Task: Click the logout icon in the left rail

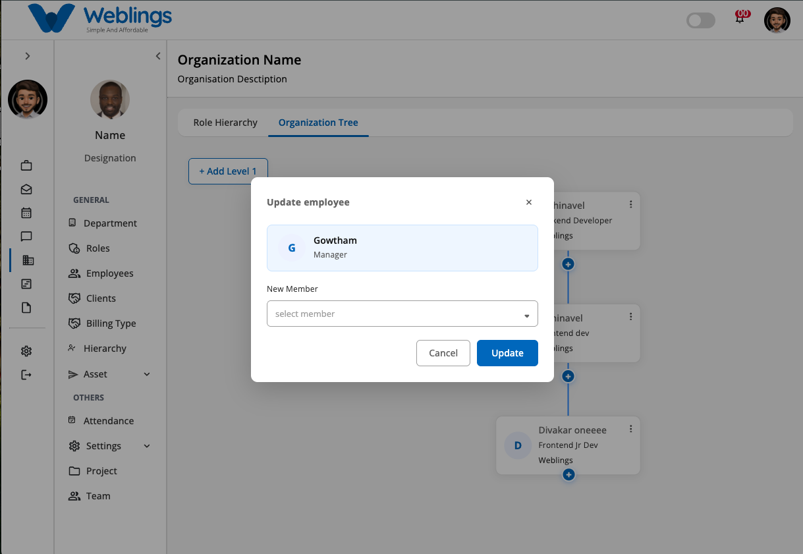Action: click(26, 375)
